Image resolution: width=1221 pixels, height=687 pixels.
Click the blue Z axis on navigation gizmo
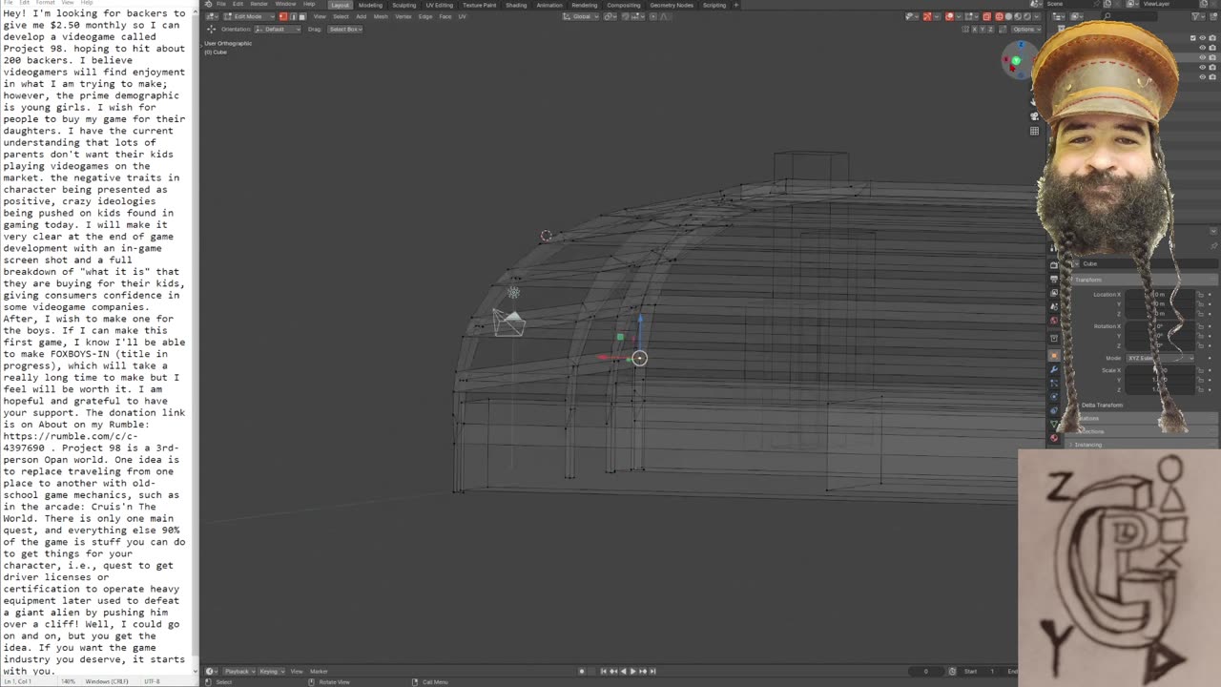(1021, 45)
